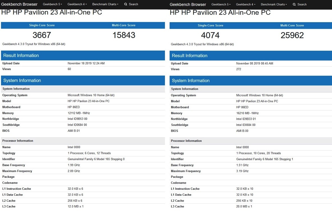
Task: Click right Geekbench 4.3.0 Tryout version text
Action: pyautogui.click(x=202, y=44)
